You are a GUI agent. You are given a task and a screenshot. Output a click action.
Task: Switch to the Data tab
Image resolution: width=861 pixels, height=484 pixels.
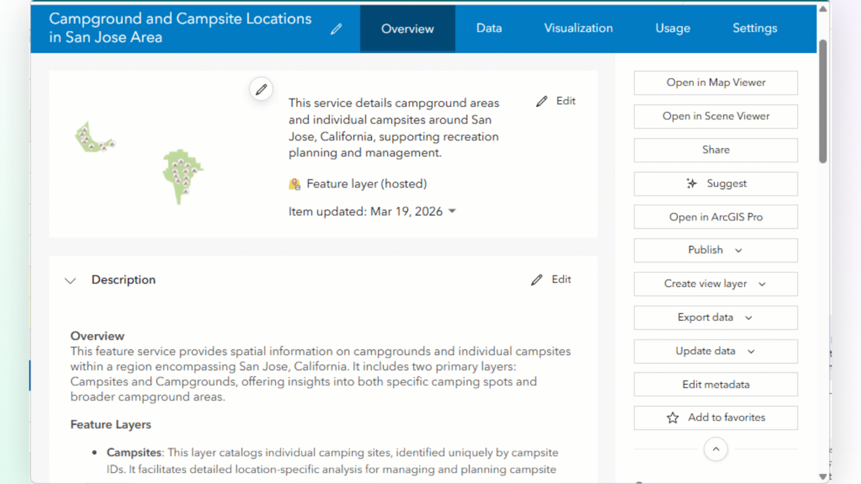coord(489,28)
